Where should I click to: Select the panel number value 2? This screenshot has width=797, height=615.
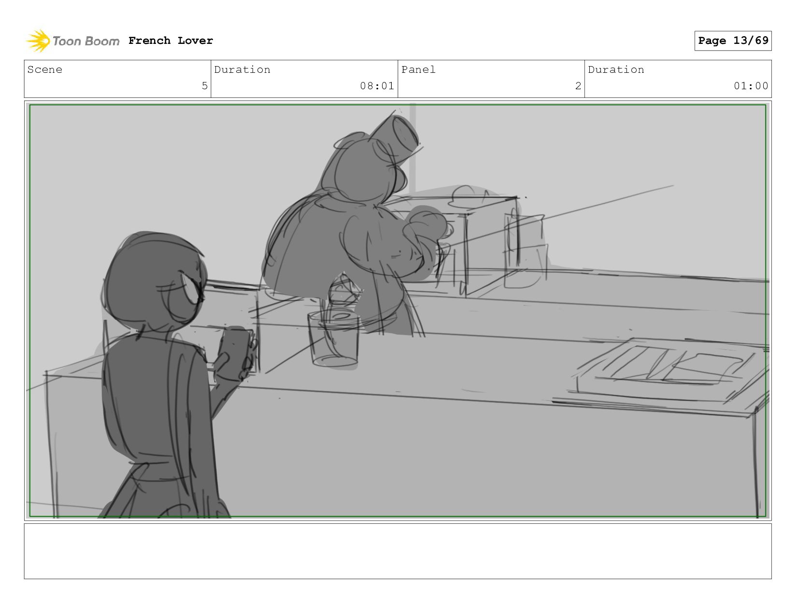(578, 86)
